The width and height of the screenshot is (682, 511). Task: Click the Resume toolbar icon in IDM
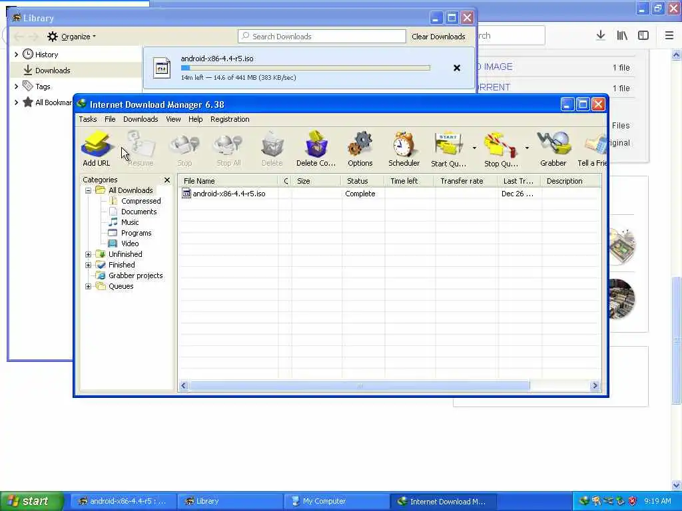(141, 149)
